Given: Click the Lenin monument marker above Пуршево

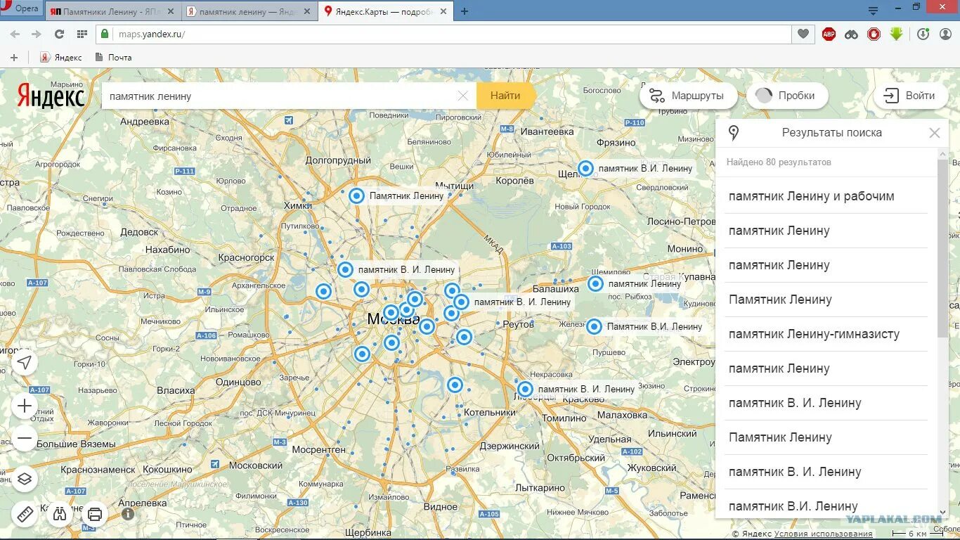Looking at the screenshot, I should pyautogui.click(x=594, y=326).
